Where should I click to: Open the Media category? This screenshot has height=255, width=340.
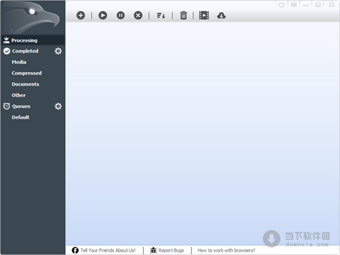19,62
